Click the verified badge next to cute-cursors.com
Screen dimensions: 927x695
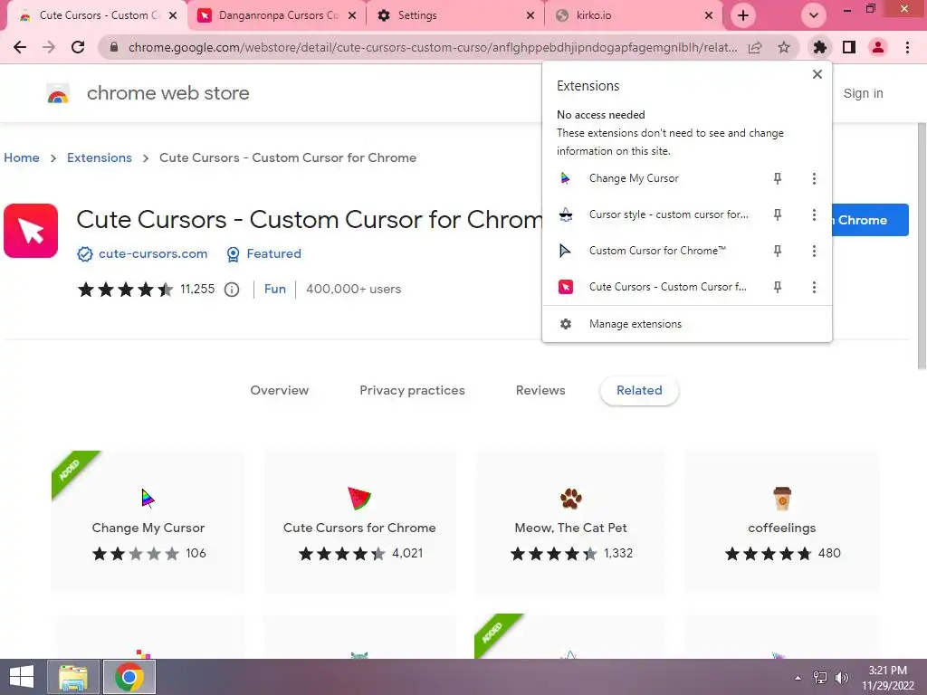pos(85,254)
